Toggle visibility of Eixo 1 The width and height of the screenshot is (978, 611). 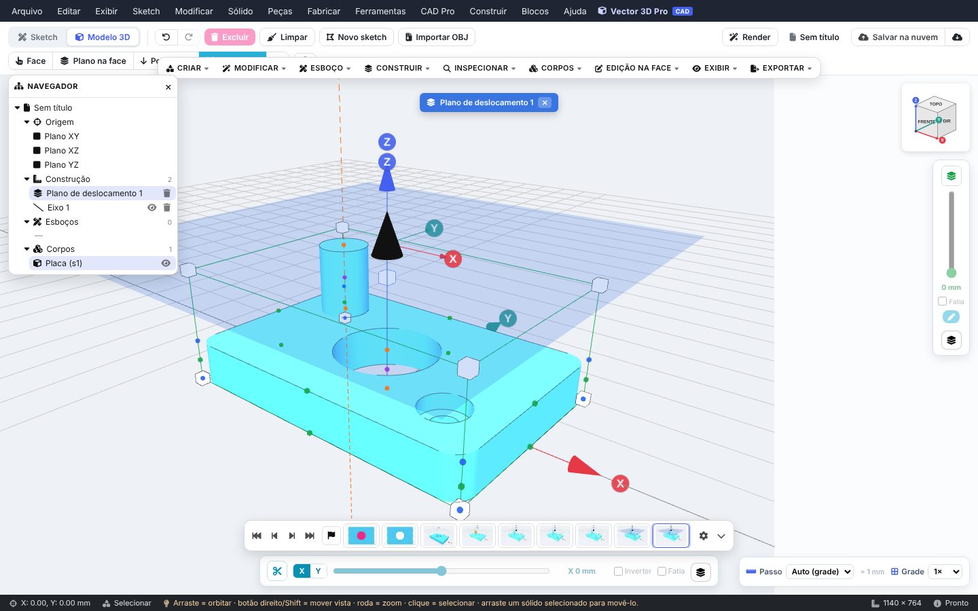coord(152,208)
